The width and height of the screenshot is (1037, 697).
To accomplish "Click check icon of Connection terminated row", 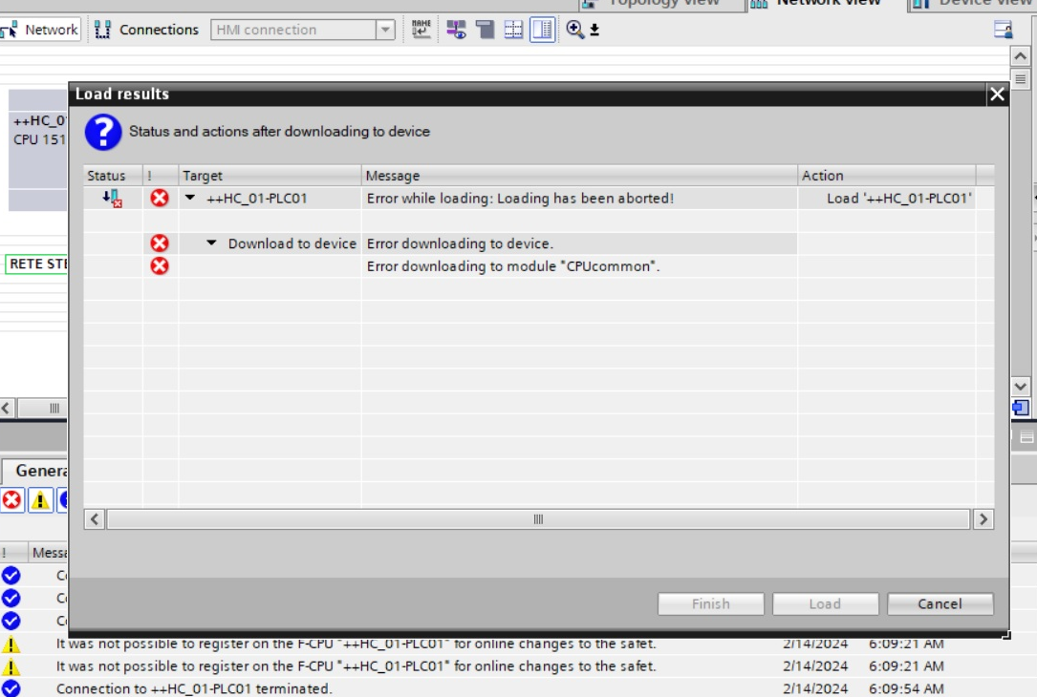I will 11,688.
